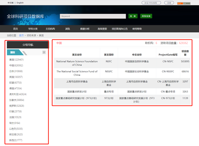Click the 全球科研项目数据库 site title
199x146 pixels.
pyautogui.click(x=26, y=17)
